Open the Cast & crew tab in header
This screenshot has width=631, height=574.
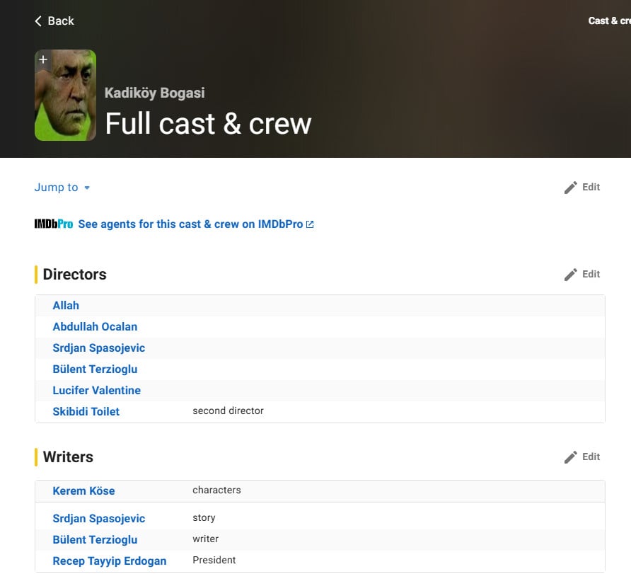[x=609, y=21]
